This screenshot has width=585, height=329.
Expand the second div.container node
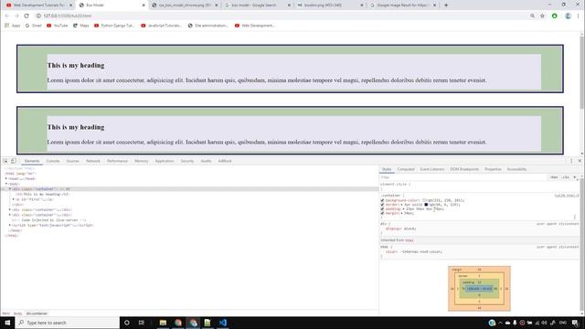coord(10,209)
